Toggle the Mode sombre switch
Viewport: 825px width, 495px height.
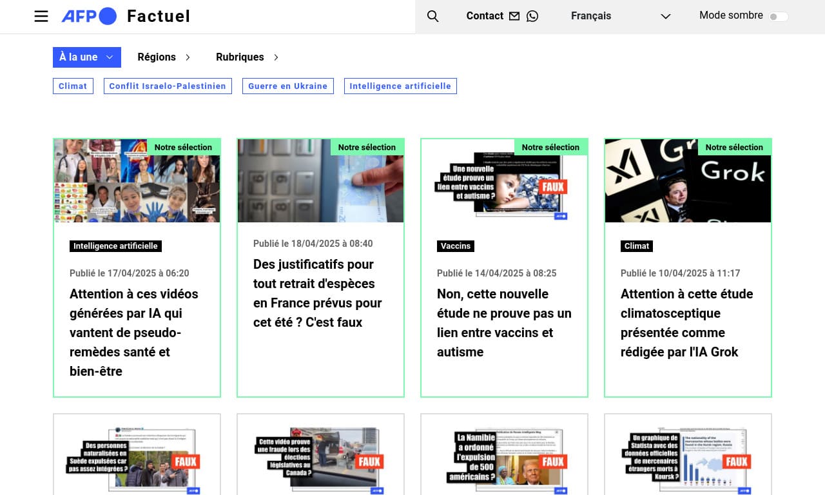(x=778, y=17)
